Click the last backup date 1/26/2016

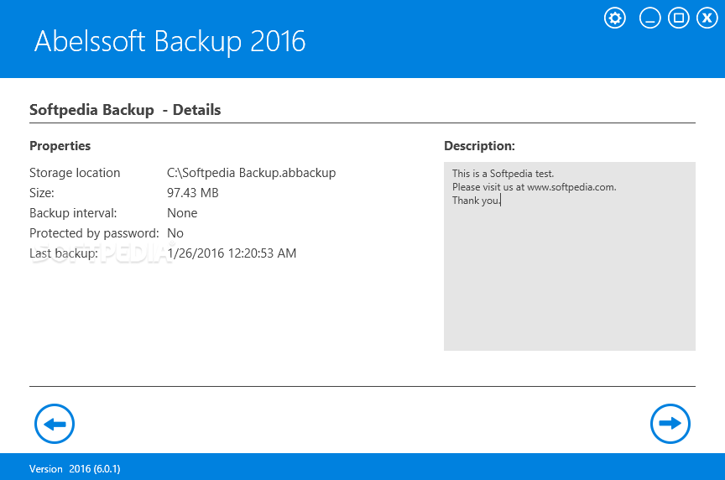point(196,253)
